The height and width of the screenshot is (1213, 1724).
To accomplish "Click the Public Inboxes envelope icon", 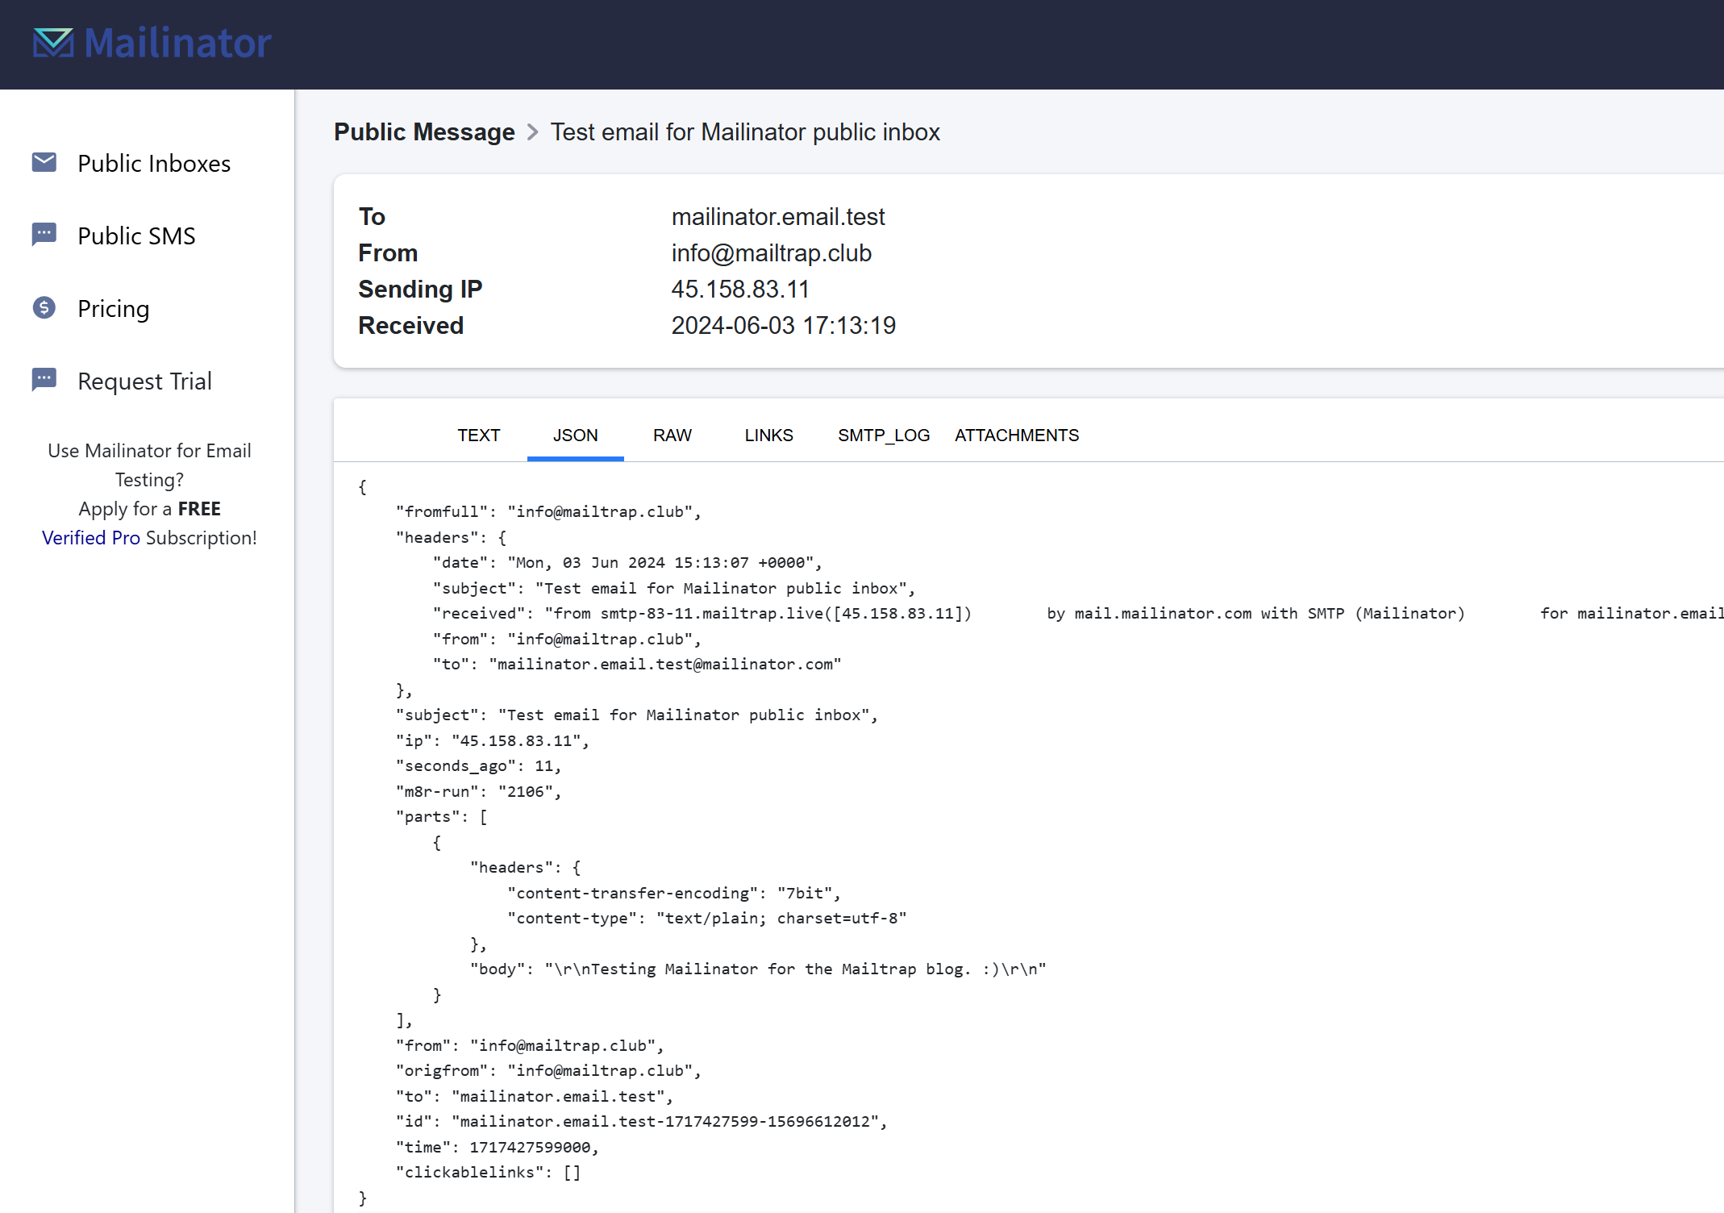I will [44, 162].
